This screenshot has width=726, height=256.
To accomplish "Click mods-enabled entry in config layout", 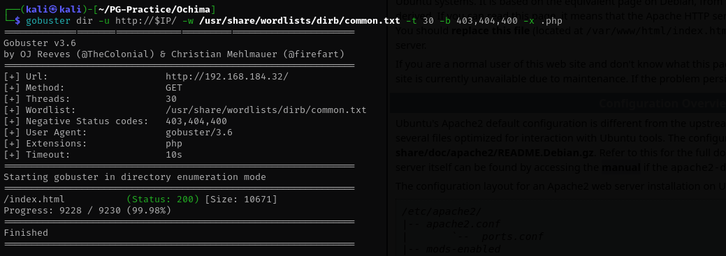I will [x=463, y=250].
